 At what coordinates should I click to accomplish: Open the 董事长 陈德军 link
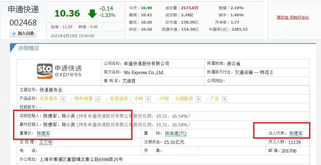(x=43, y=134)
